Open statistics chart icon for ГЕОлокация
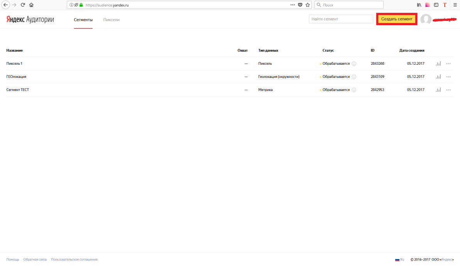Screen dimensions: 460x266 438,77
